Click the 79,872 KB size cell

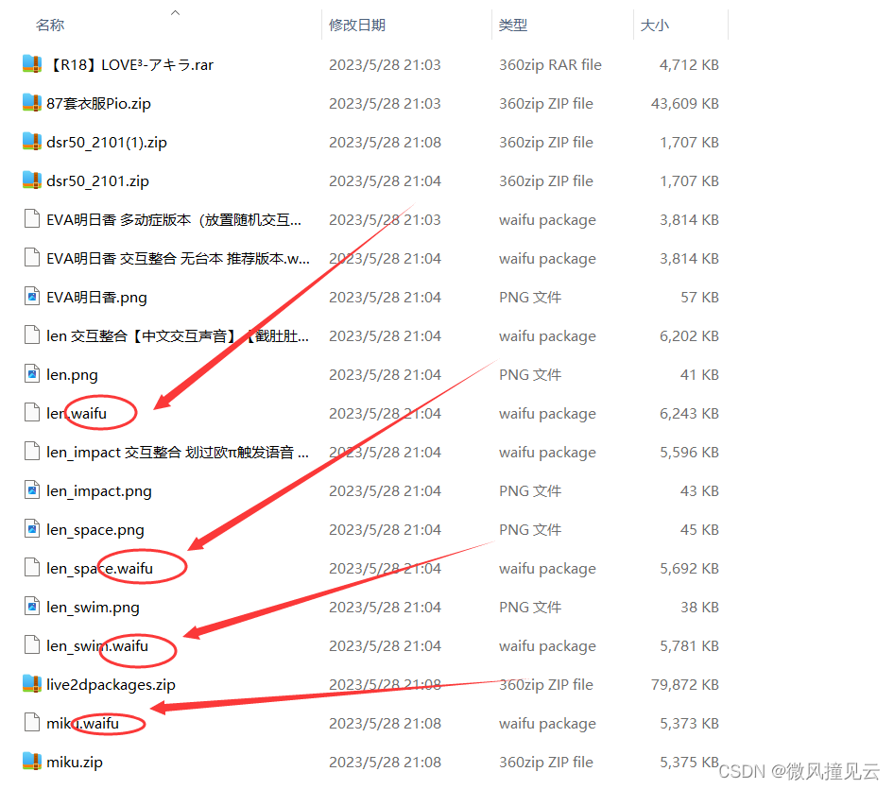(685, 685)
